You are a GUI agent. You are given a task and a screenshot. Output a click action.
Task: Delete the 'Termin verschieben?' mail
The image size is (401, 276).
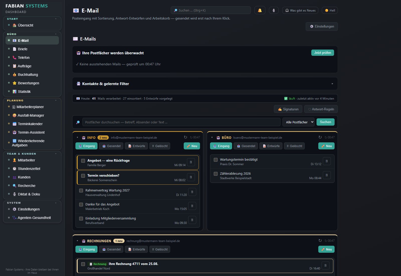[x=191, y=177]
